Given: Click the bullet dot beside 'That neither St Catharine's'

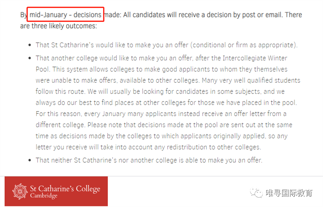Looking at the screenshot, I should [30, 160].
